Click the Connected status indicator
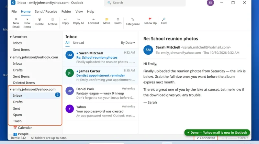This screenshot has height=144, width=259. (206, 138)
